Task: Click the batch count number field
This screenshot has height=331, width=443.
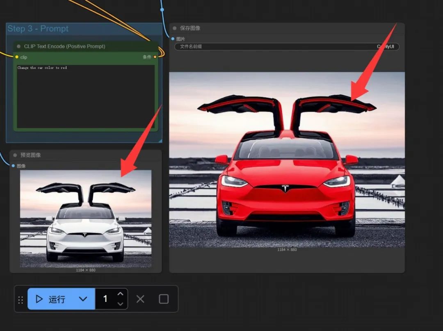Action: [x=105, y=299]
